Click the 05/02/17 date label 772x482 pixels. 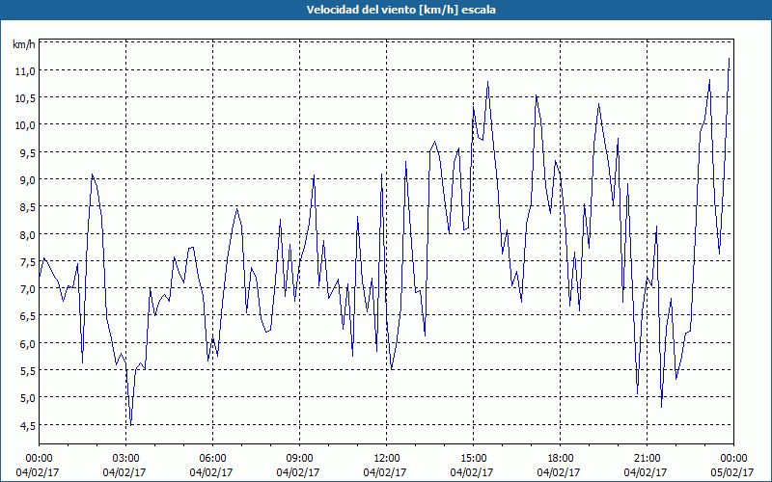tap(732, 472)
